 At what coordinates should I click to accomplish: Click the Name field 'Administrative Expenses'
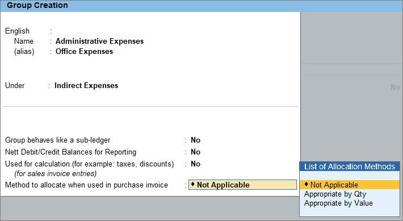point(99,41)
